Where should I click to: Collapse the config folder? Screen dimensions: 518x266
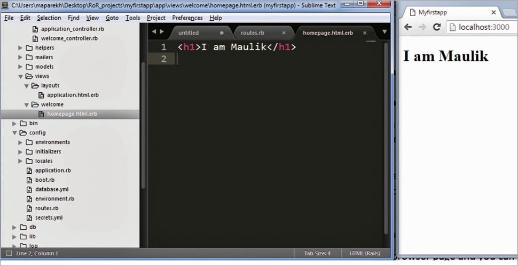click(15, 133)
